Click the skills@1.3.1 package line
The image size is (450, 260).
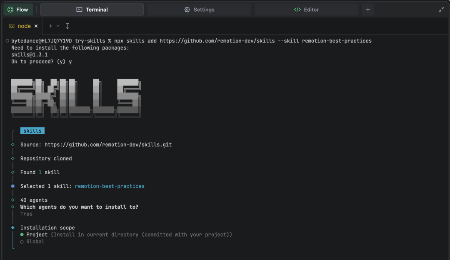click(x=29, y=55)
